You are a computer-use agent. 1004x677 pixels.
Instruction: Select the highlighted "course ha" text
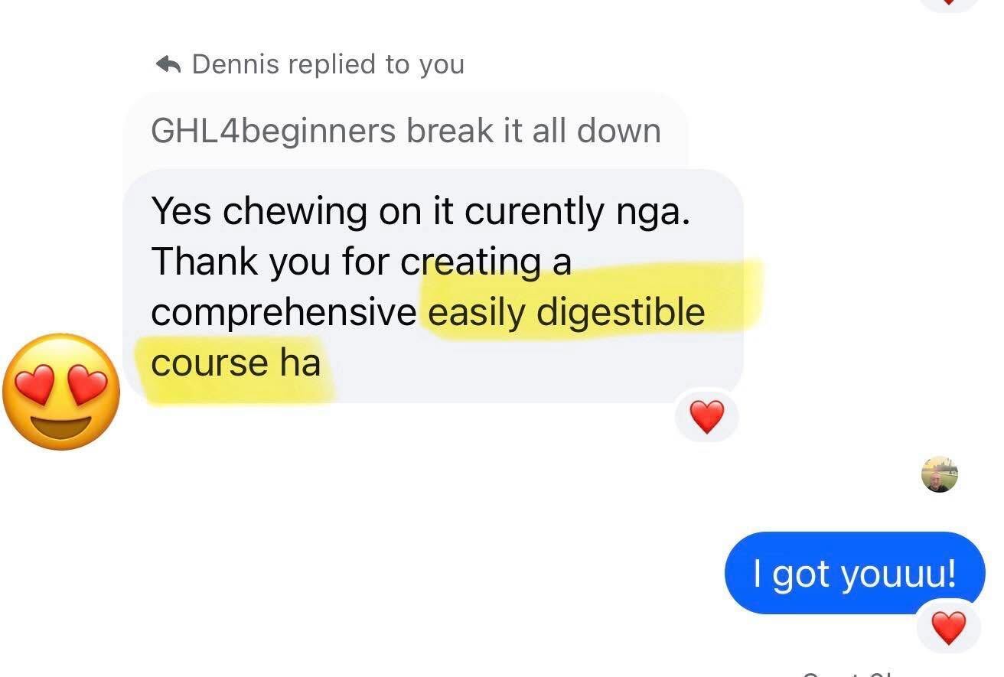click(x=236, y=362)
